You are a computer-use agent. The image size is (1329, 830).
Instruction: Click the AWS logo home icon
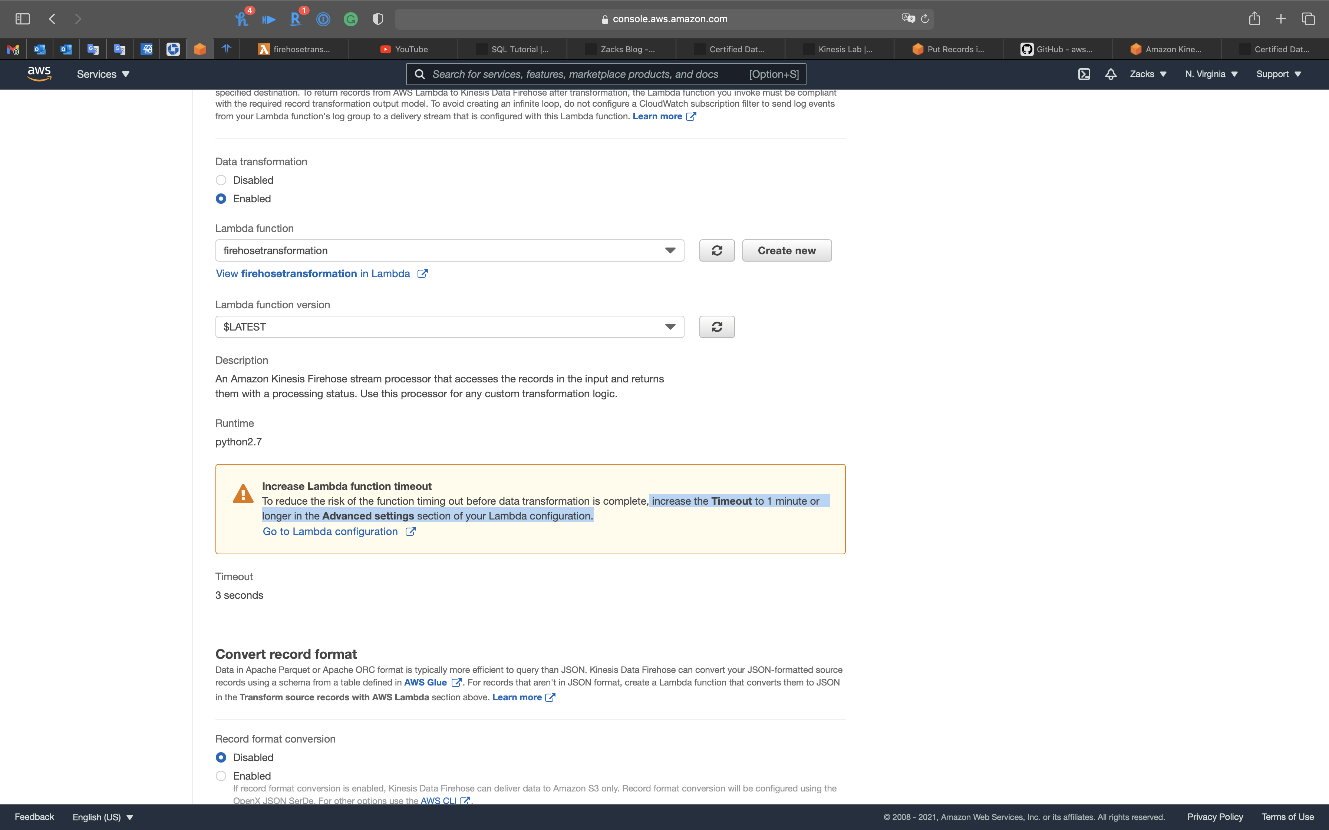coord(39,74)
